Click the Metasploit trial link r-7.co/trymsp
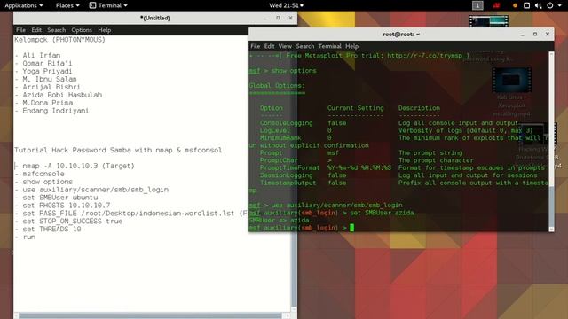Screen dimensions: 568x319 pyautogui.click(x=425, y=56)
